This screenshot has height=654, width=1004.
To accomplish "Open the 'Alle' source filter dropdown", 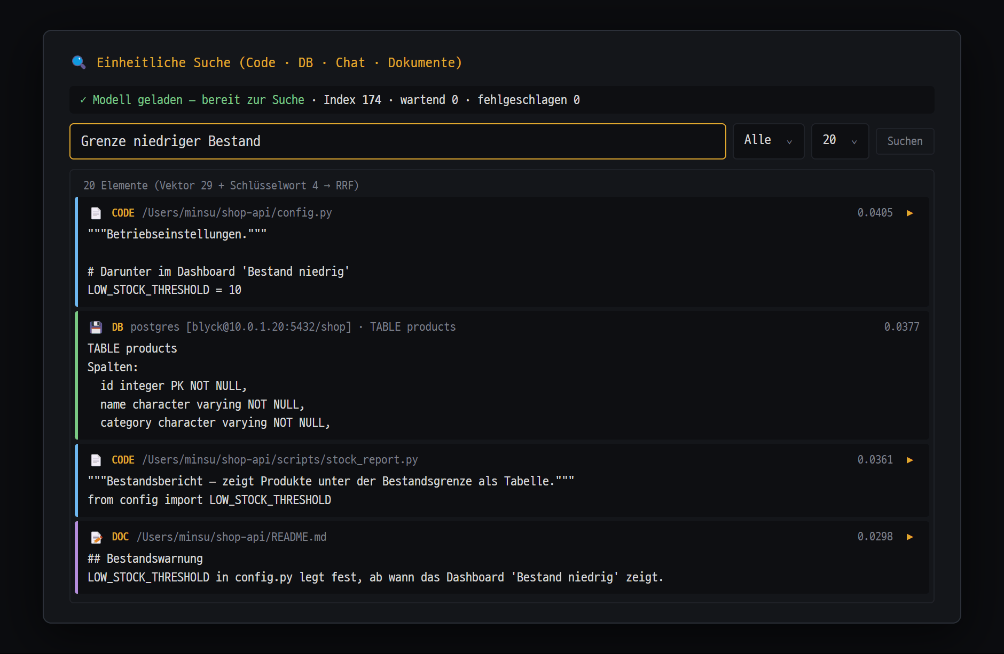I will click(768, 141).
